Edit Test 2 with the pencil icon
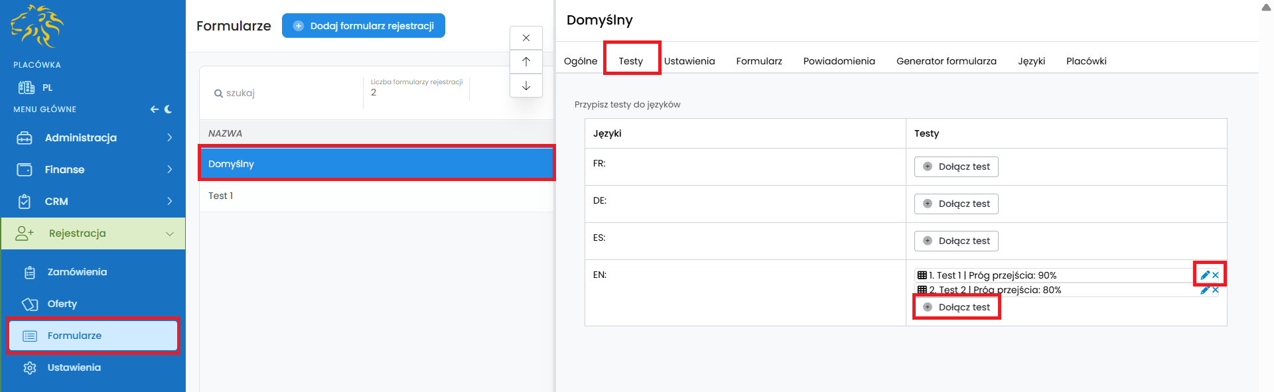This screenshot has width=1274, height=392. pyautogui.click(x=1205, y=290)
